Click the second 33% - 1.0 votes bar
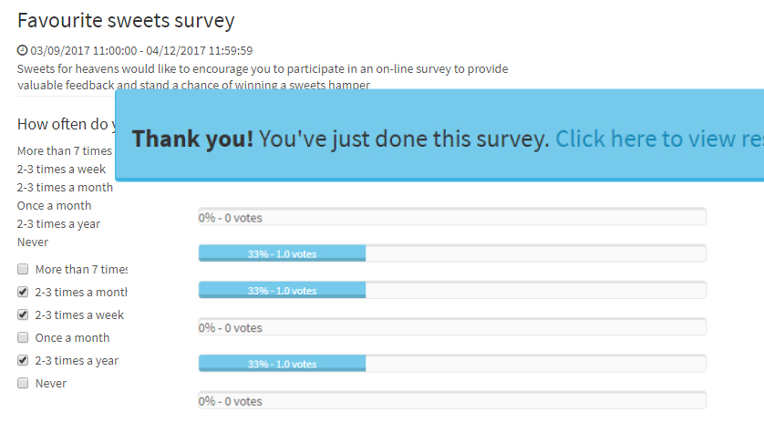Image resolution: width=764 pixels, height=433 pixels. pyautogui.click(x=452, y=290)
